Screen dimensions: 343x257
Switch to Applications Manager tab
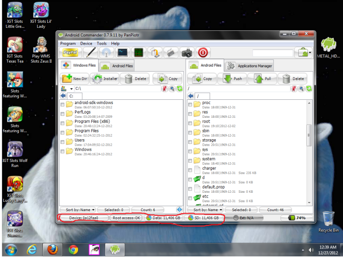click(x=249, y=66)
